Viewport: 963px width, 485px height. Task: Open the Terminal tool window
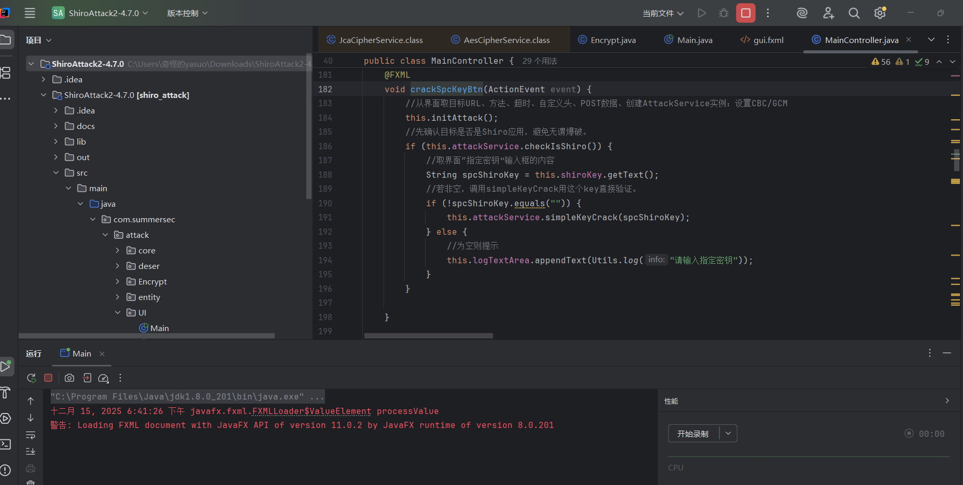tap(6, 444)
